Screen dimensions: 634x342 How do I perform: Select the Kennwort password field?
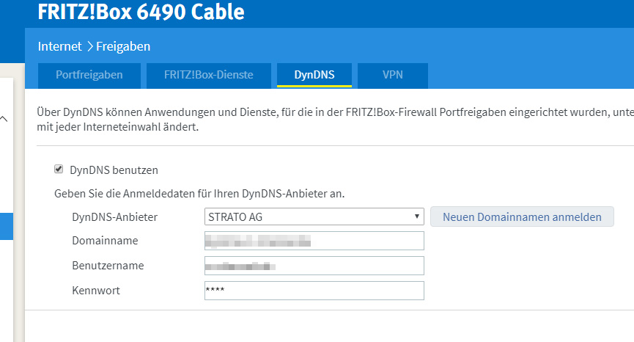[314, 291]
